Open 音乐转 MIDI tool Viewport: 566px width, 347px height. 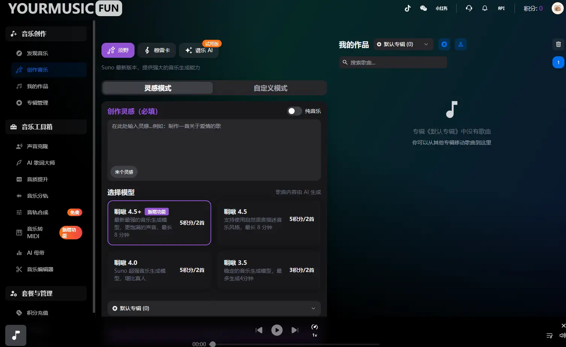[49, 233]
